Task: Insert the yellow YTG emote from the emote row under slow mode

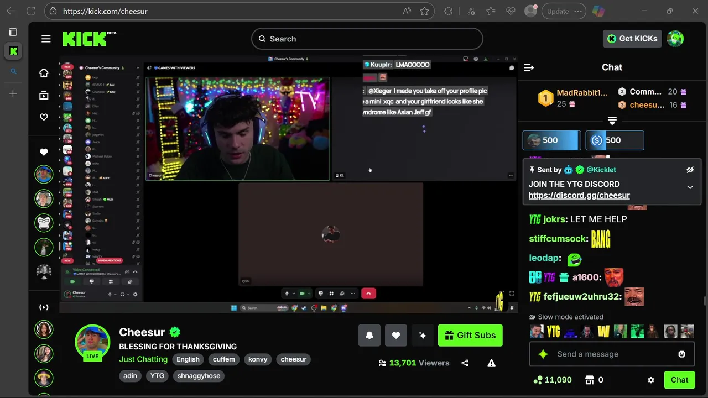Action: tap(554, 332)
